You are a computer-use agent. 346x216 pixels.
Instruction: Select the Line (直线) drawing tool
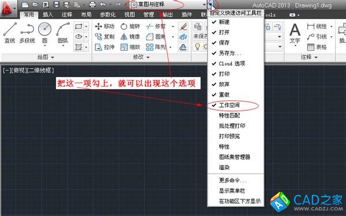point(10,33)
